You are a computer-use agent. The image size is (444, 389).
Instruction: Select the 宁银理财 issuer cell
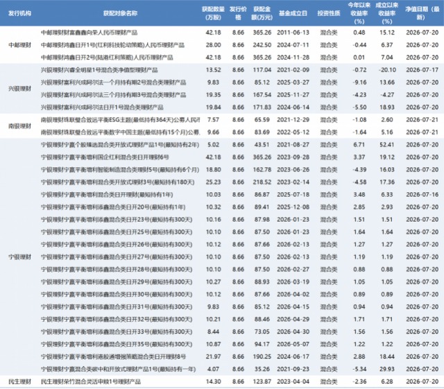coord(19,257)
